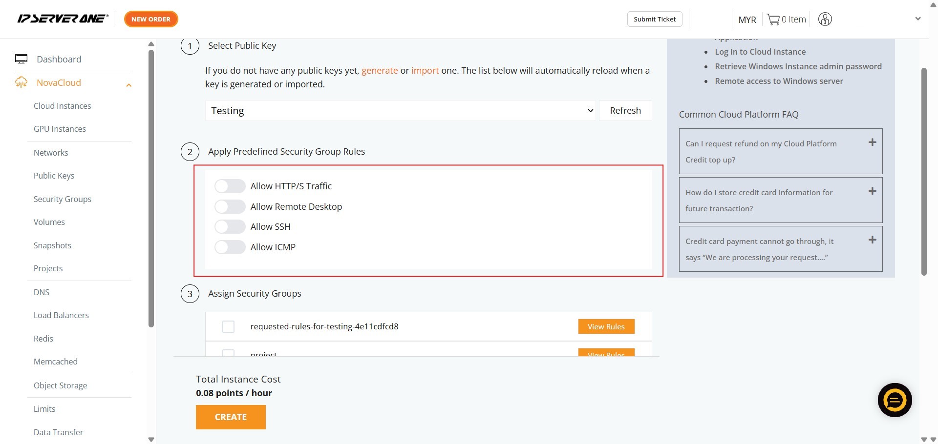Click the generate public key link
Screen dimensions: 938x444
[x=379, y=71]
